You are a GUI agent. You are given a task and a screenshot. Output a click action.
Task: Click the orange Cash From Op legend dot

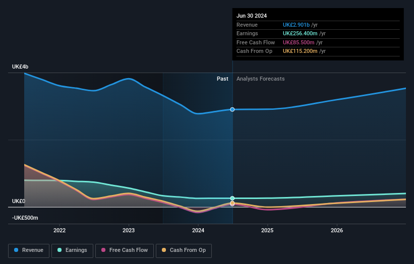click(x=164, y=250)
